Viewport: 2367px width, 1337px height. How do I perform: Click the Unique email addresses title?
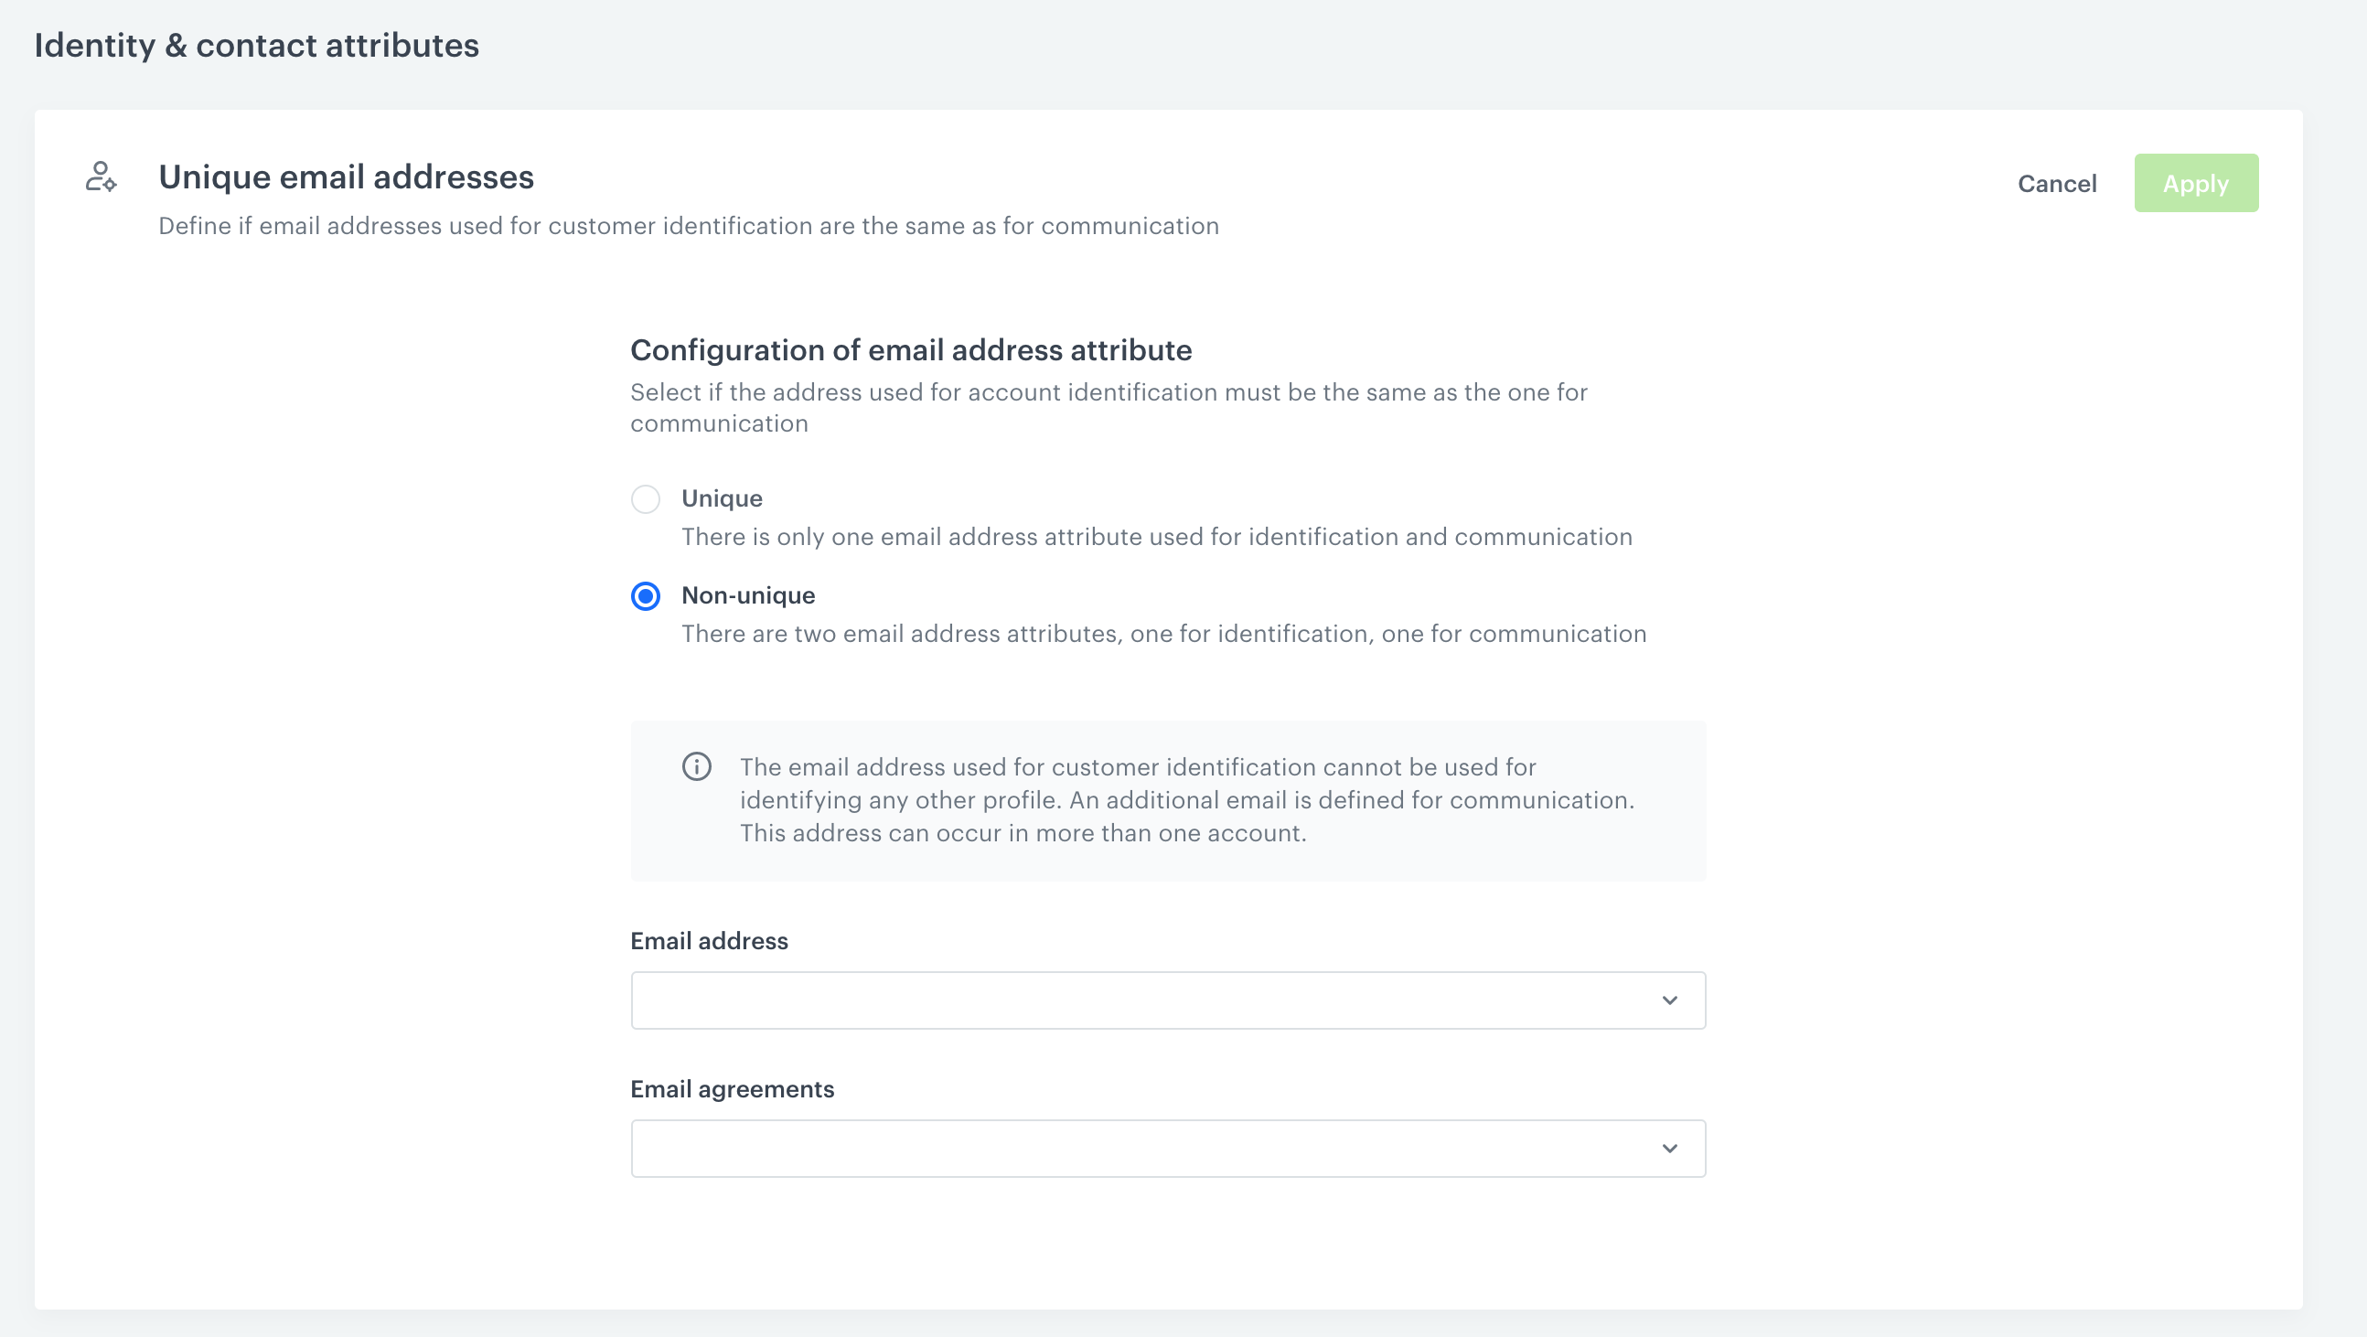346,176
